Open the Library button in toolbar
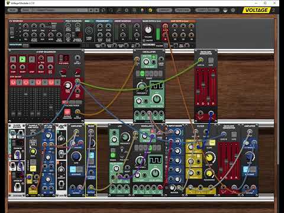This screenshot has width=284, height=213. point(164,10)
